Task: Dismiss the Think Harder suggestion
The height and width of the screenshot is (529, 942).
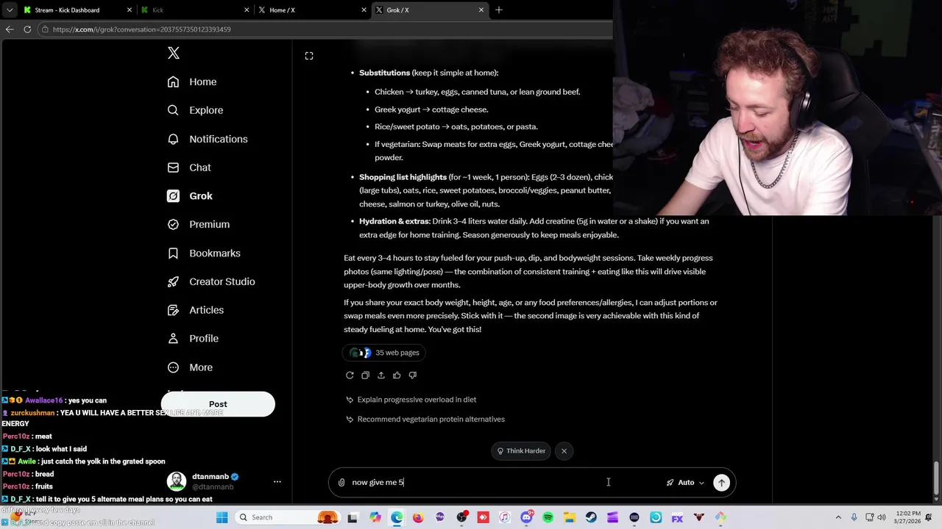Action: pyautogui.click(x=564, y=451)
